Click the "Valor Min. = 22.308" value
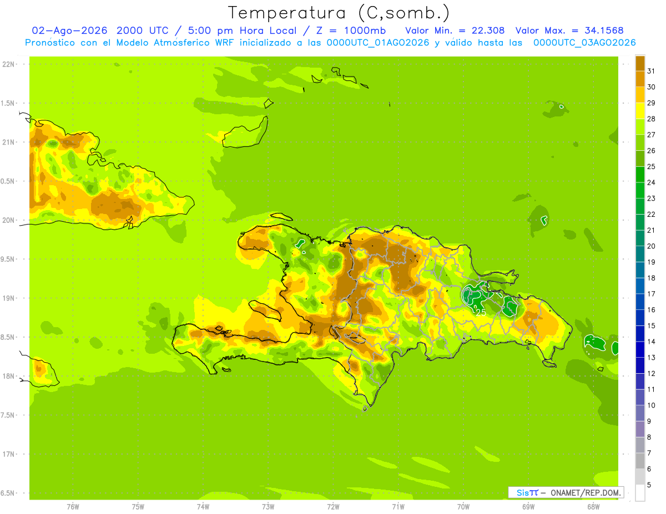Viewport: 666px width, 514px height. pos(455,30)
